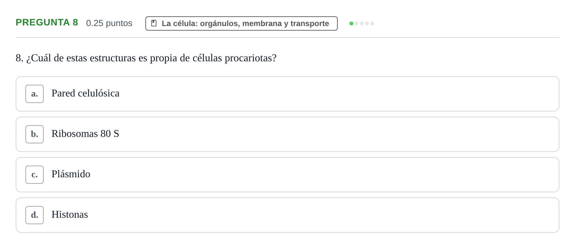This screenshot has height=249, width=575.
Task: Click the question text about procariotas
Action: [x=146, y=58]
